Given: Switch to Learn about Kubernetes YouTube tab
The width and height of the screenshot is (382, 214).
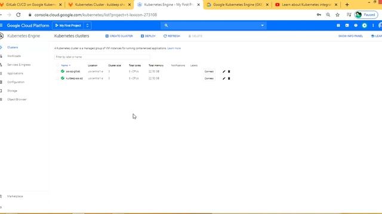Looking at the screenshot, I should (306, 5).
